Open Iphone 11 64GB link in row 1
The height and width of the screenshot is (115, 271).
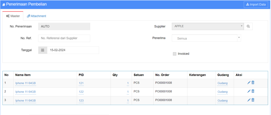(x=25, y=83)
